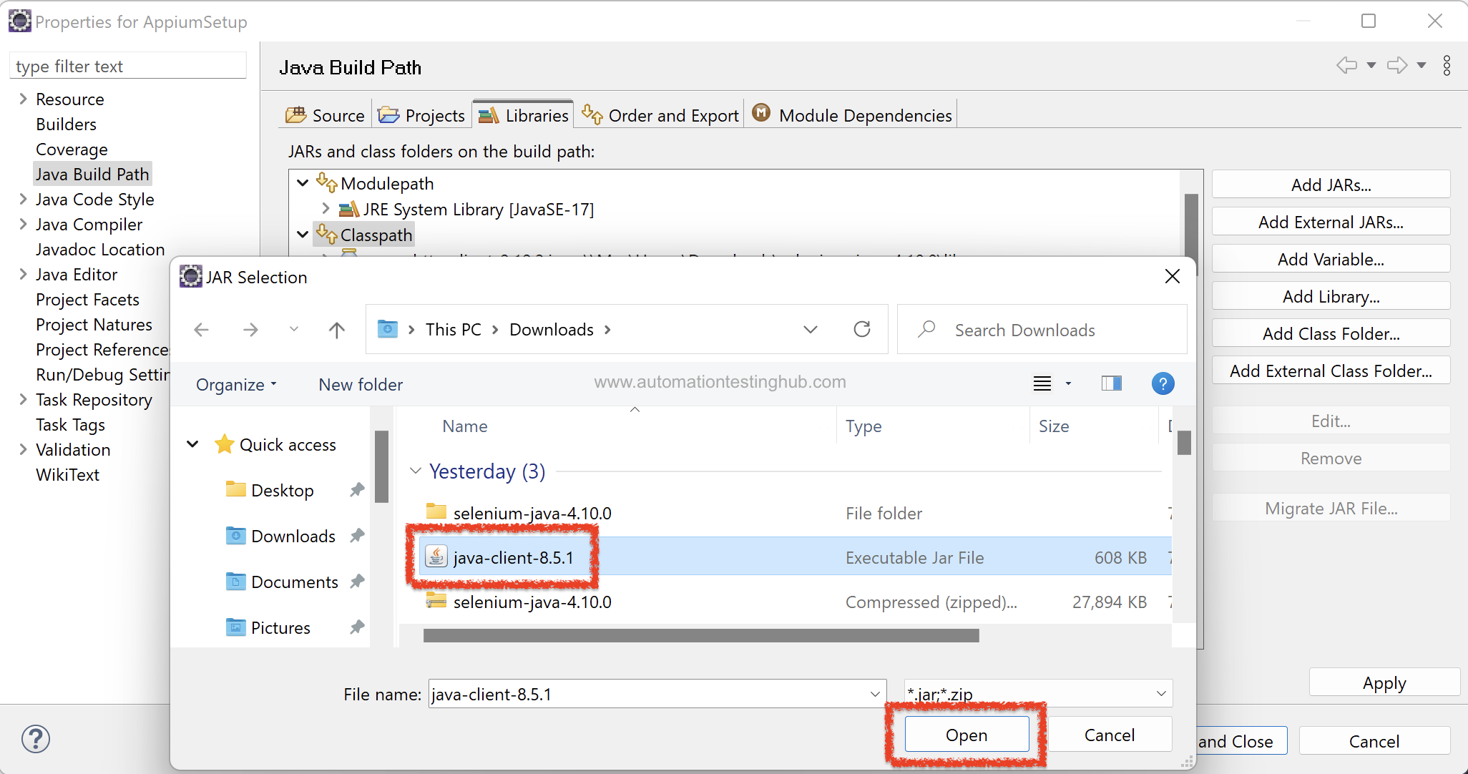Click New folder in the file dialog
Viewport: 1468px width, 774px height.
pos(361,385)
